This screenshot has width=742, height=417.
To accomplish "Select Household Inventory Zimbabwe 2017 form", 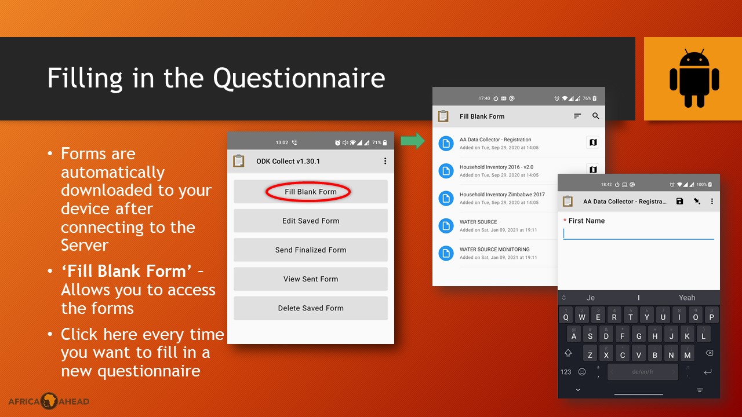I will 501,198.
